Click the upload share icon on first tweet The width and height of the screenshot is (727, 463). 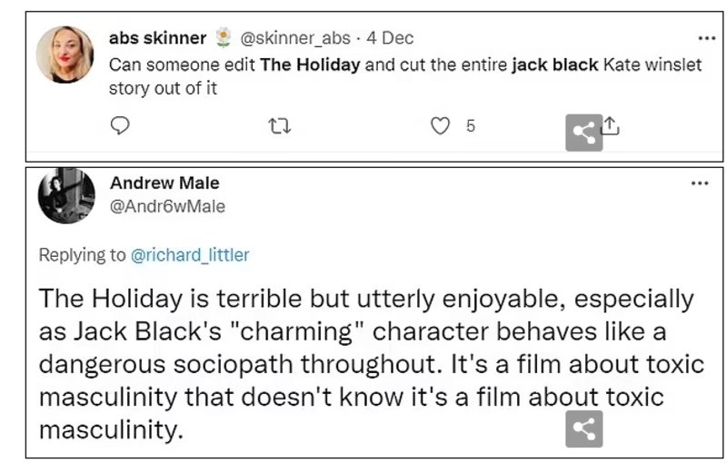pos(611,127)
